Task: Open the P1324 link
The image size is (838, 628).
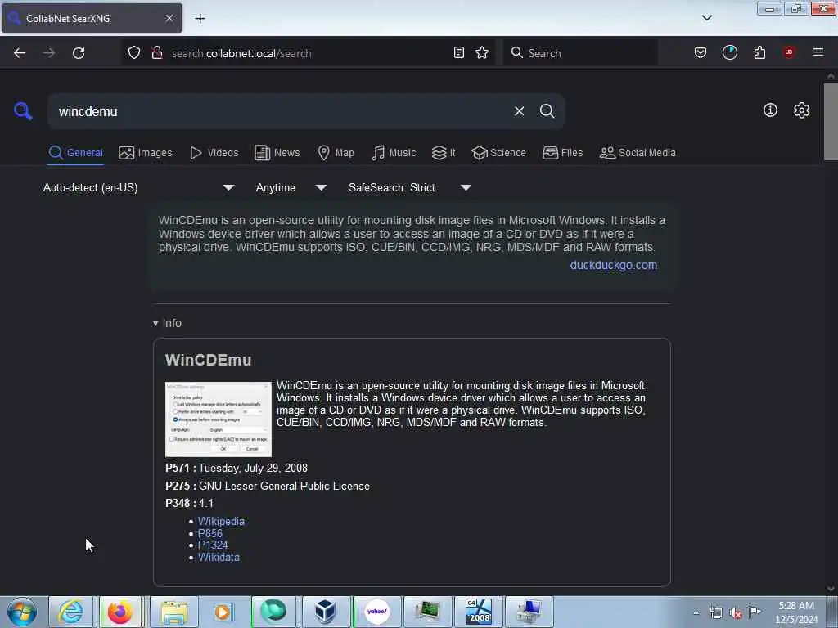Action: [213, 545]
